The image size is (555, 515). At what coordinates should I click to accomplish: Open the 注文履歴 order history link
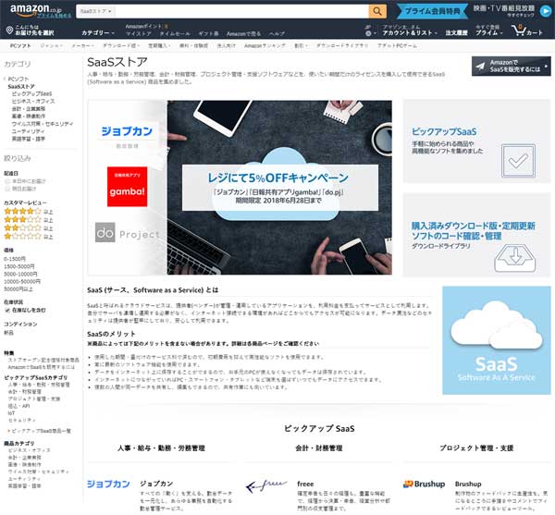coord(456,33)
